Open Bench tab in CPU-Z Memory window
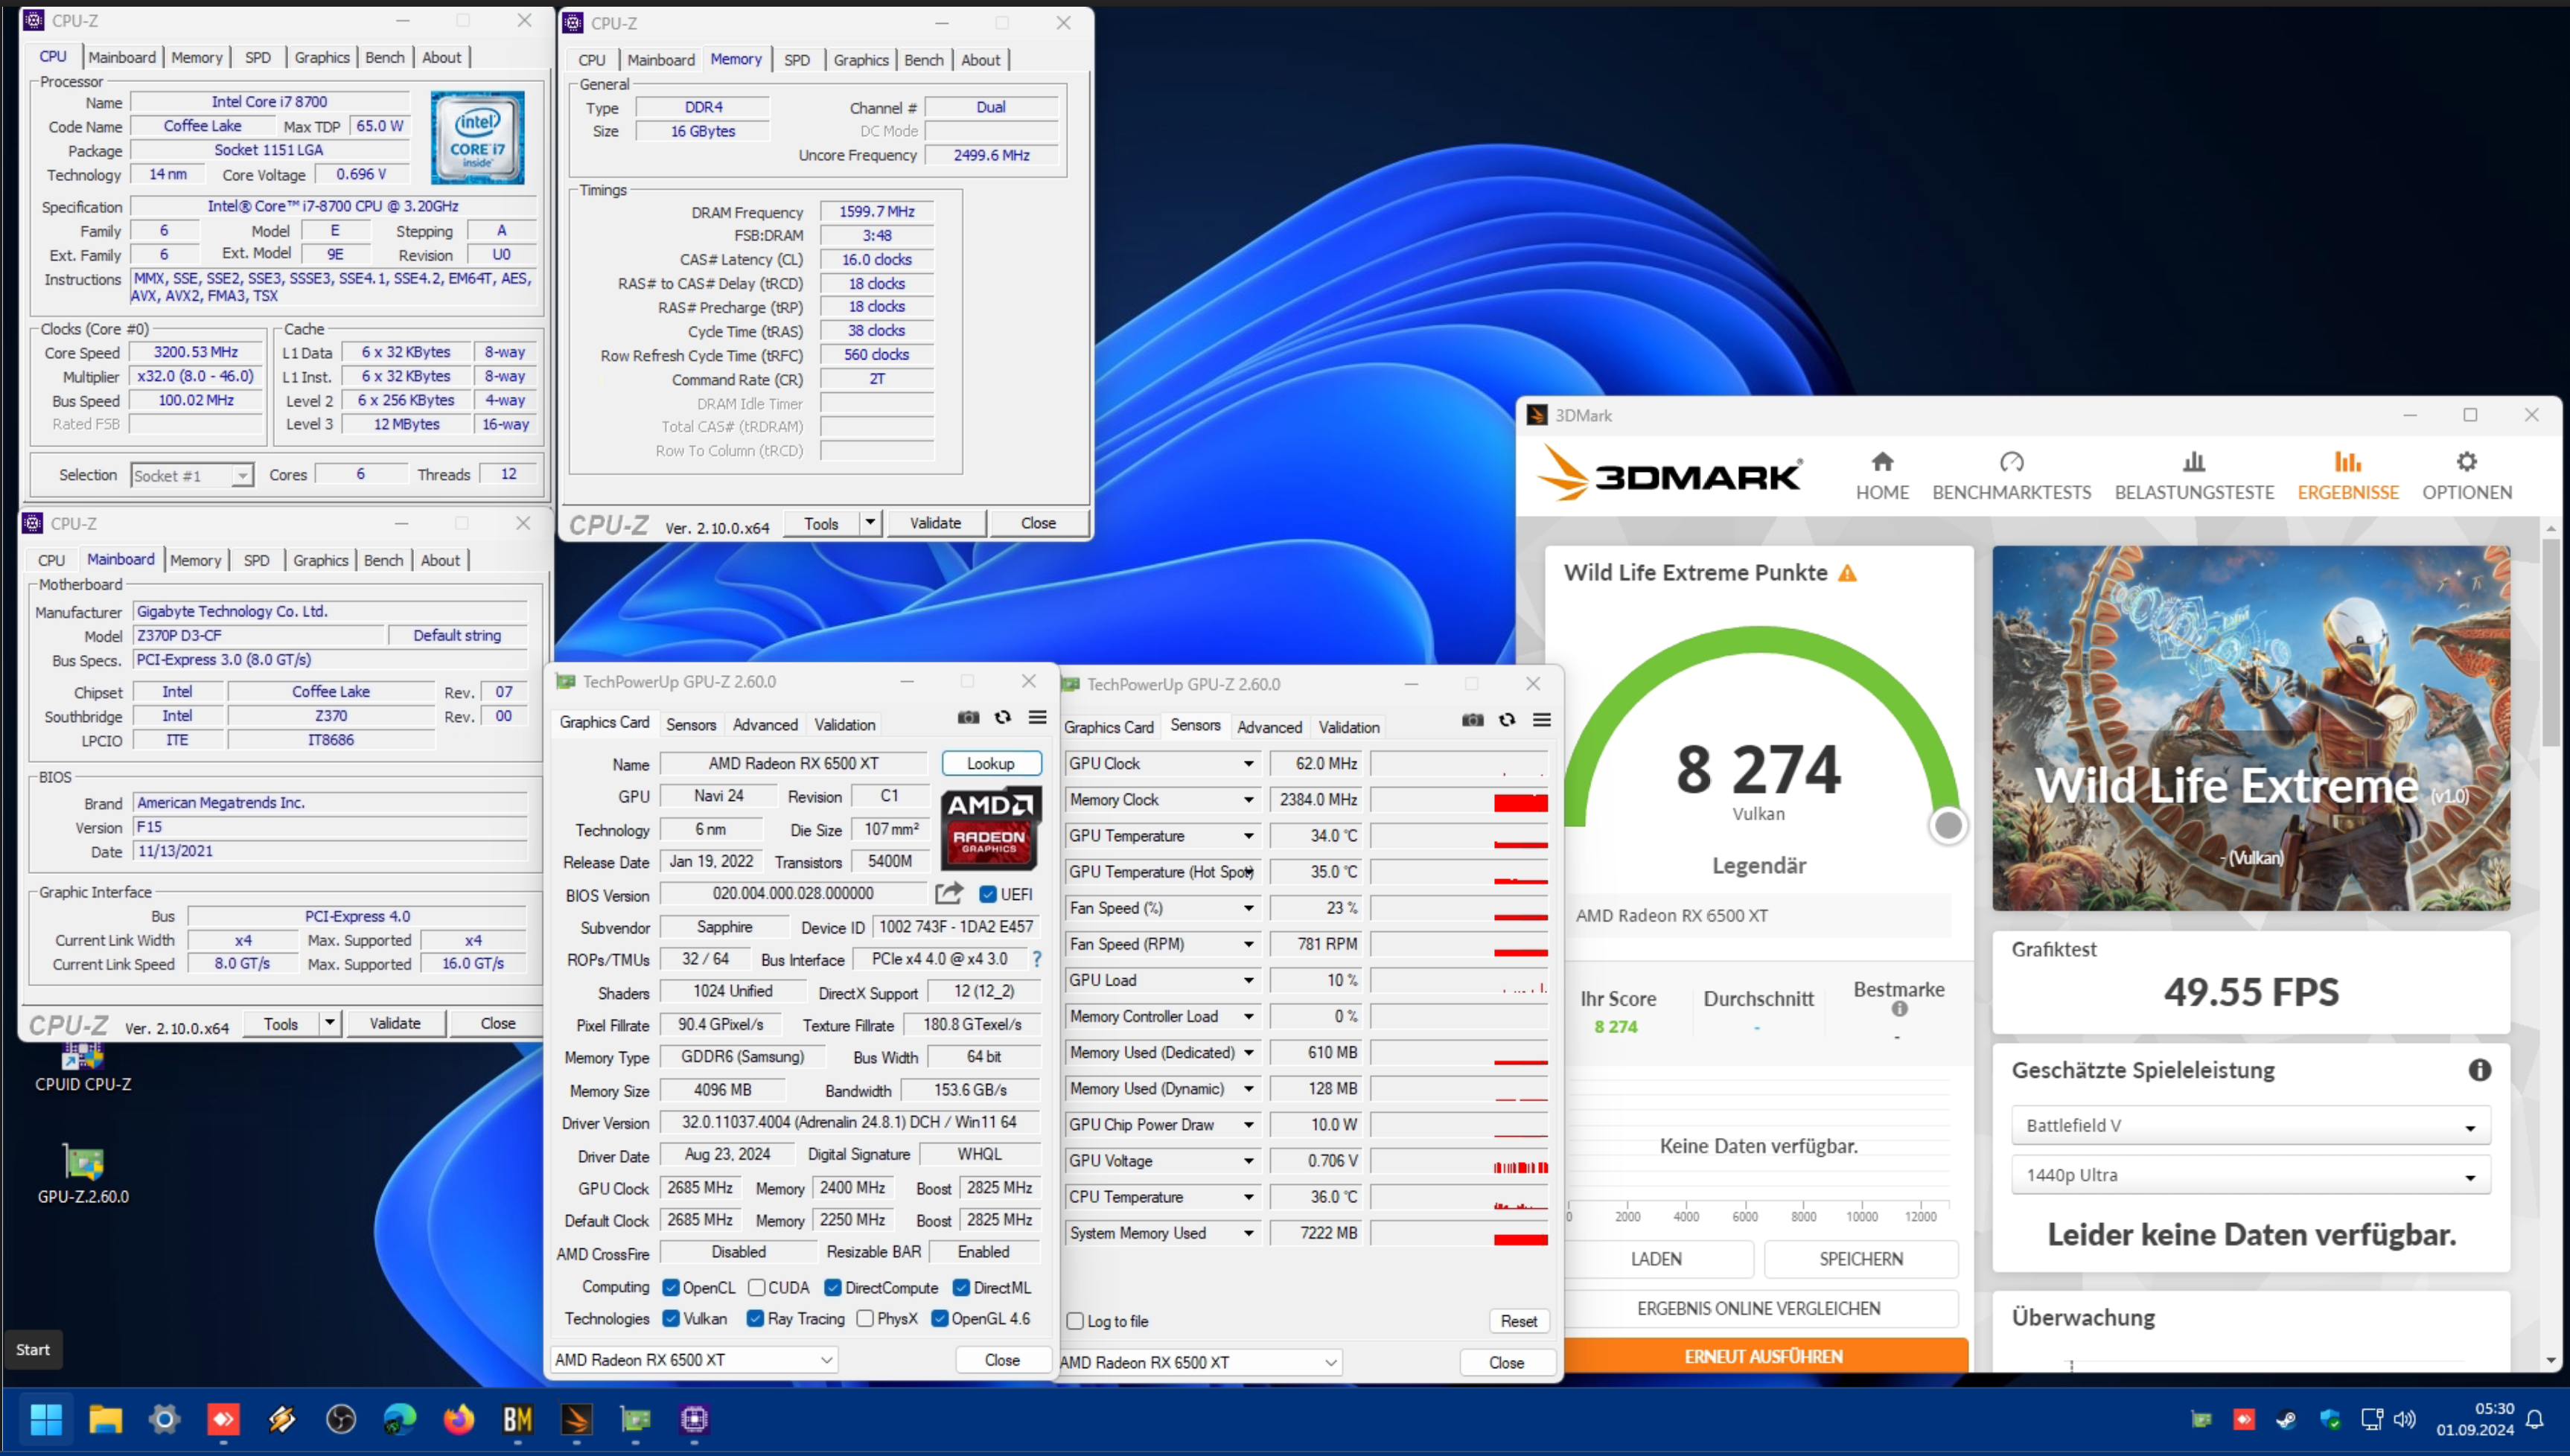Image resolution: width=2570 pixels, height=1456 pixels. tap(923, 60)
